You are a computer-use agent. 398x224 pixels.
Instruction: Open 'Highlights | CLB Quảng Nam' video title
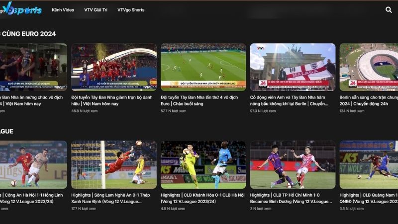pos(369,198)
